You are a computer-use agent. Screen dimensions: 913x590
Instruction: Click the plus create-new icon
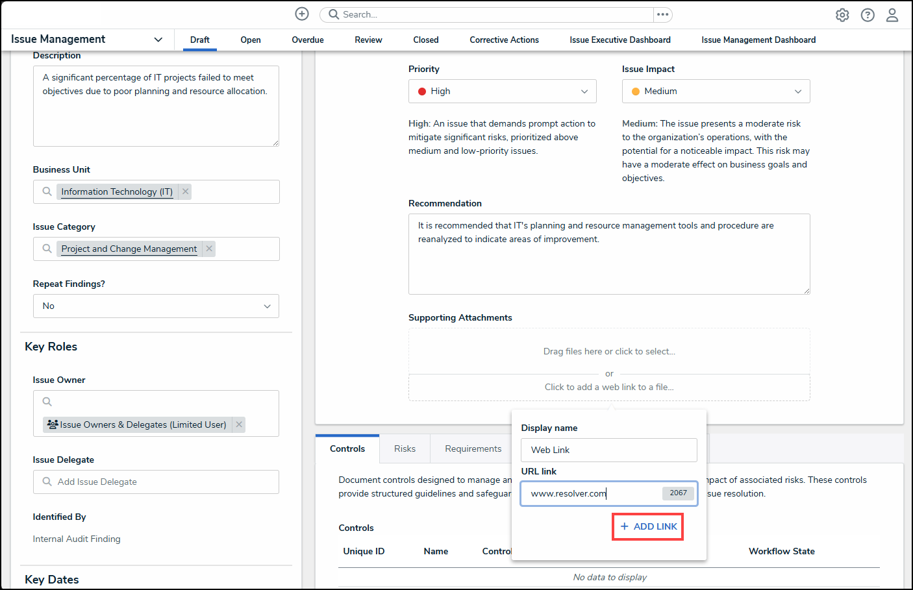[302, 14]
